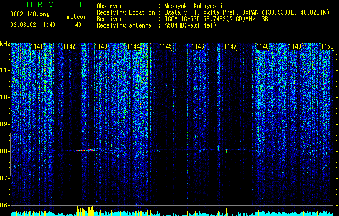Click the Observer field label

[109, 6]
